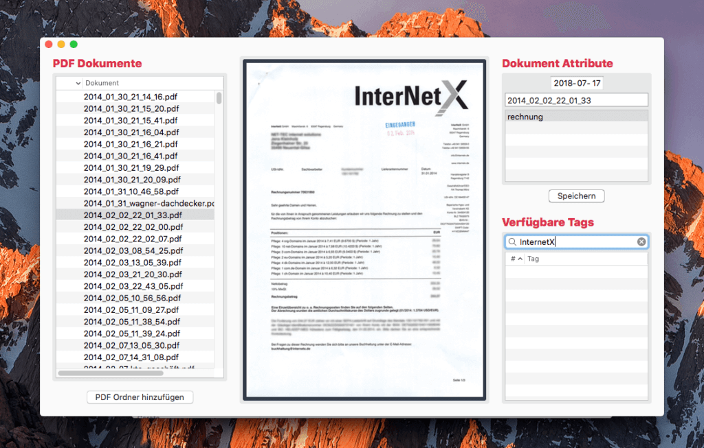Click the chevron in the Dokument list header
Image resolution: width=704 pixels, height=448 pixels.
78,82
